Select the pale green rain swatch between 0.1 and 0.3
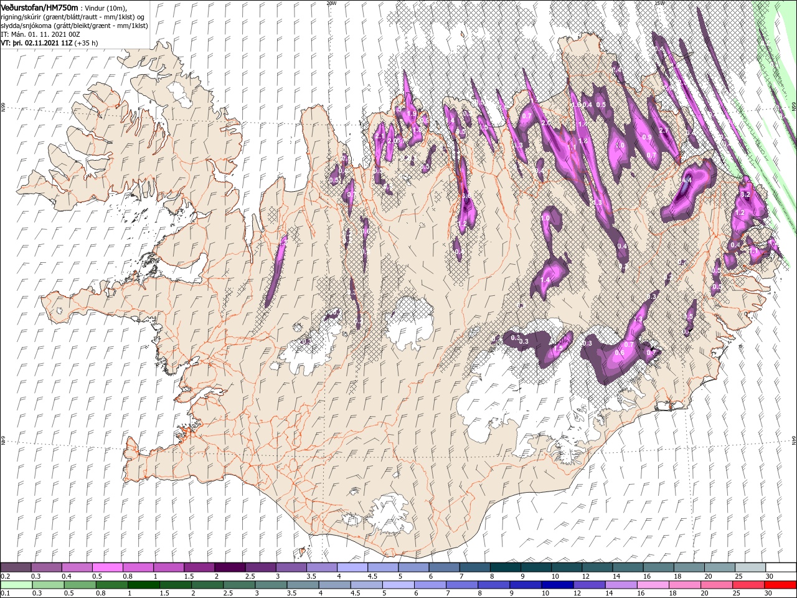 tap(16, 585)
